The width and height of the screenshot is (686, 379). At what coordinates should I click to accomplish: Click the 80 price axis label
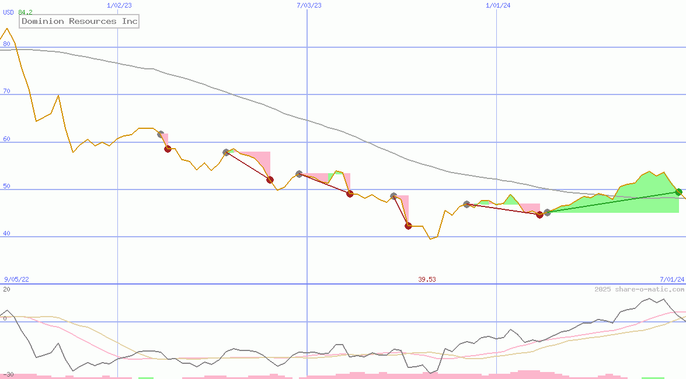tap(6, 44)
